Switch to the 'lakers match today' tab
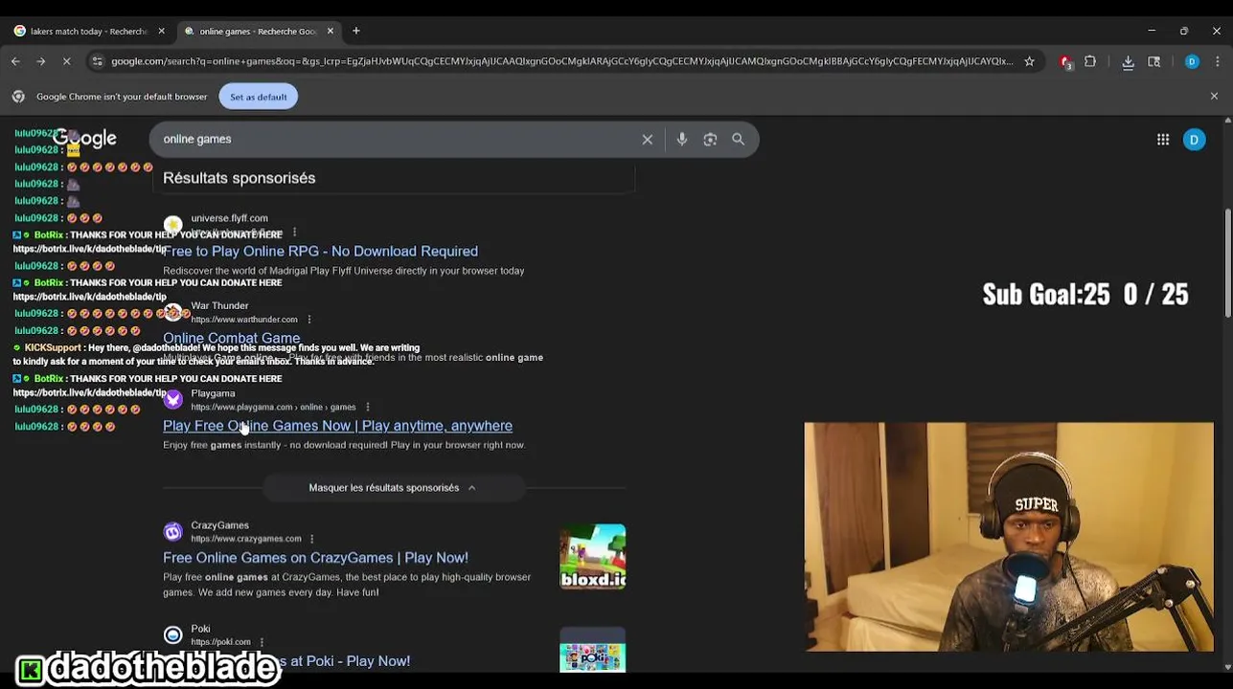1233x689 pixels. (88, 31)
